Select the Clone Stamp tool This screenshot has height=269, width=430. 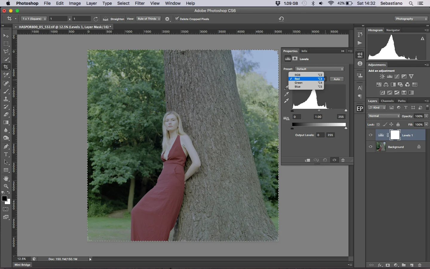pyautogui.click(x=6, y=99)
